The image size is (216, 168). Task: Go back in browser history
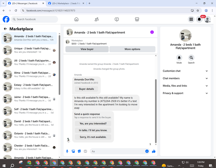point(4,10)
